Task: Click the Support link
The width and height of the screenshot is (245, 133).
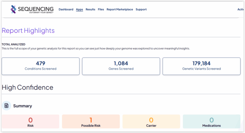Action: [141, 10]
